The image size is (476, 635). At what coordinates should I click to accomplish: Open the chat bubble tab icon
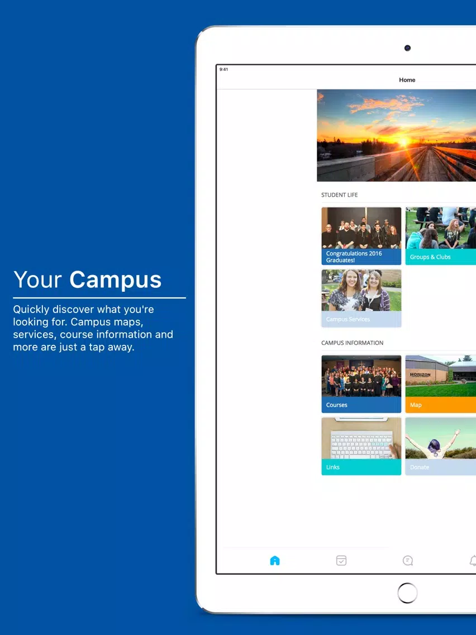[x=408, y=561]
